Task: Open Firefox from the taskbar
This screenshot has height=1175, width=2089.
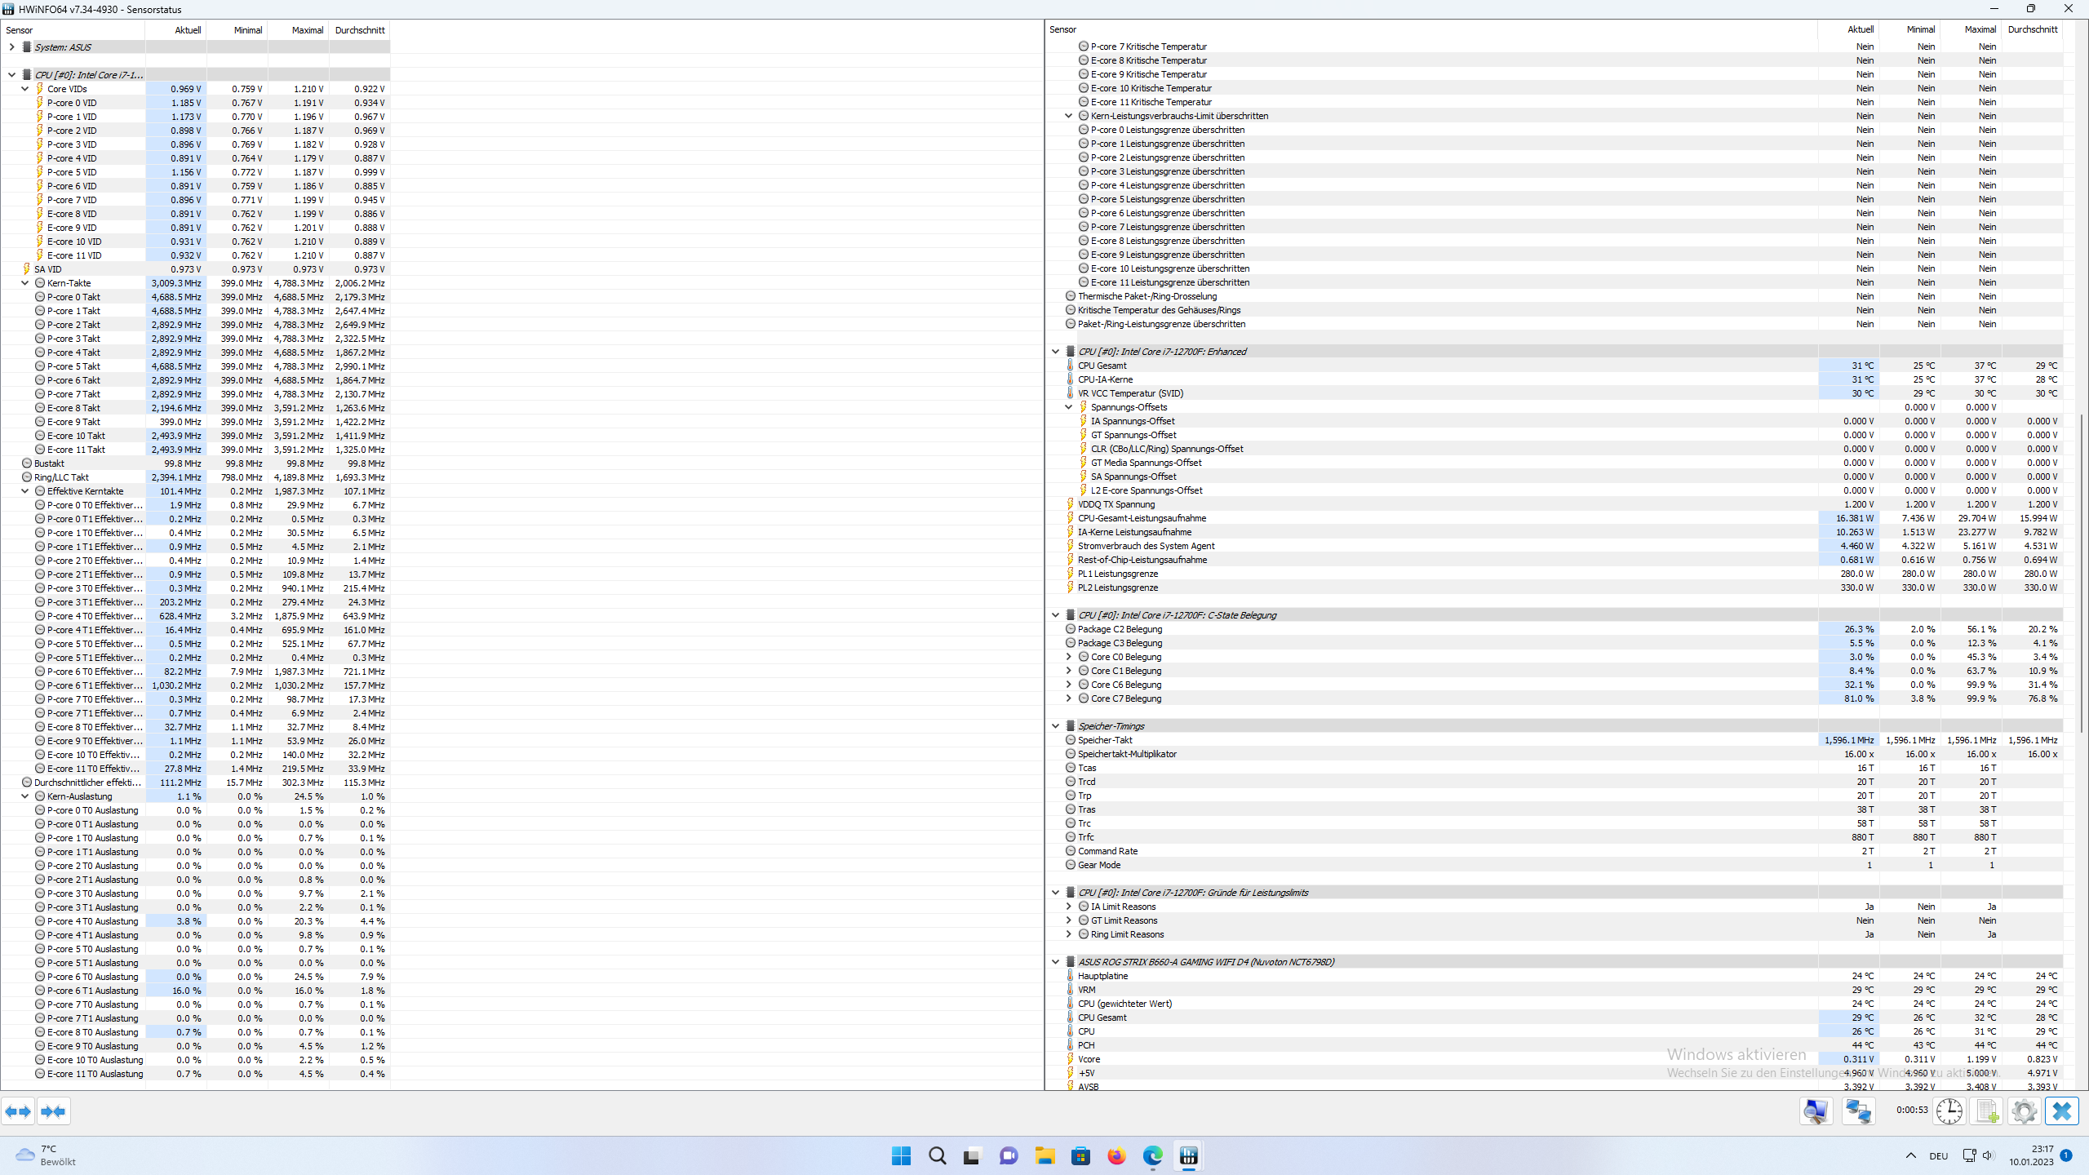Action: click(1116, 1156)
